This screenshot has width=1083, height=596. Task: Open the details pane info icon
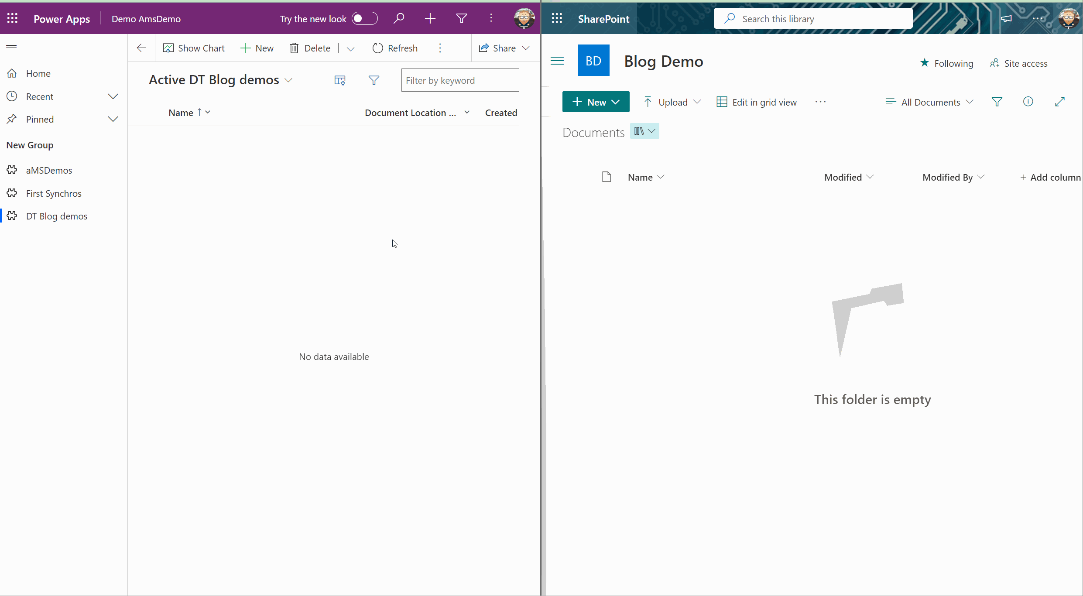(1028, 102)
